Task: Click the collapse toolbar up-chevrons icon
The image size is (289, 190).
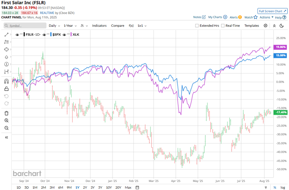Action: [274, 26]
